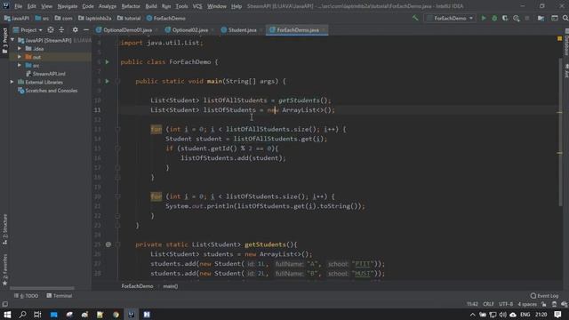Open the Terminal tool window
The image size is (569, 320).
click(60, 296)
